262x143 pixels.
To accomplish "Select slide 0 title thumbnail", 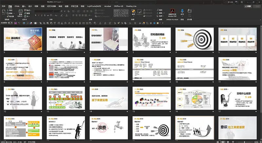I will (23, 39).
